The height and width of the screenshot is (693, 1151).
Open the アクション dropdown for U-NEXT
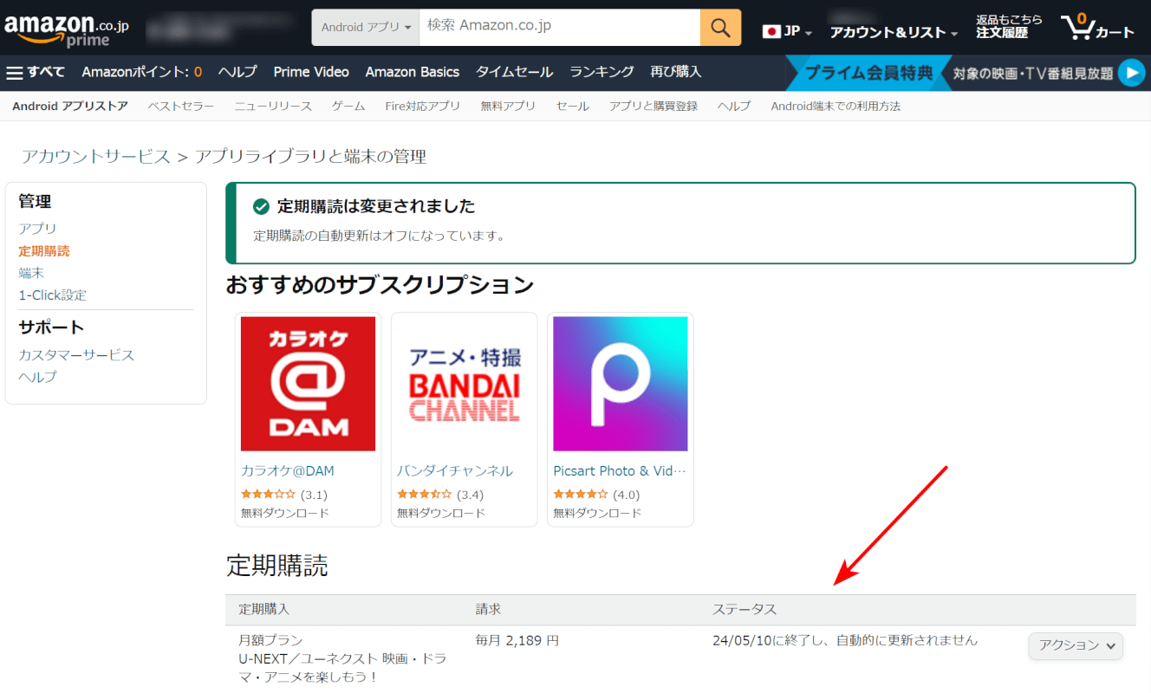pos(1076,645)
